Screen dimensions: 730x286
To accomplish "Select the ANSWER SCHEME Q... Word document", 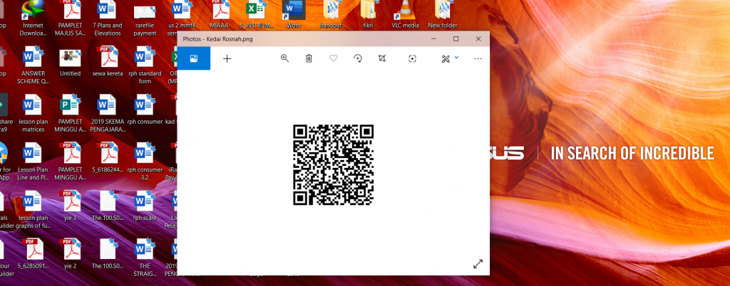I will [x=33, y=65].
